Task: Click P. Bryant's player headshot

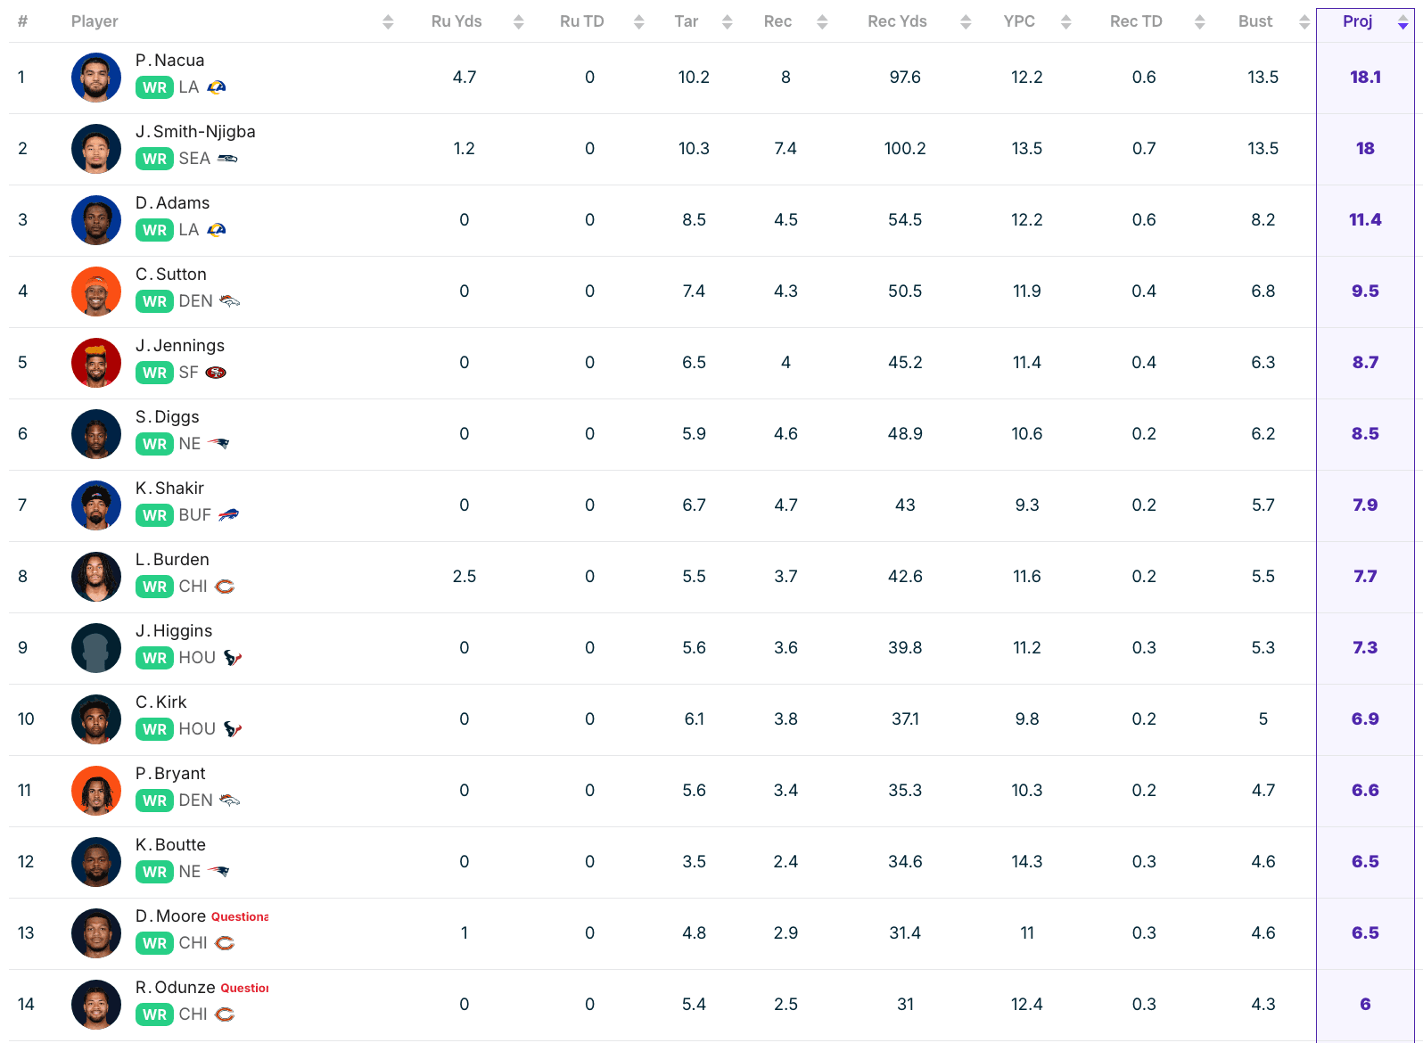Action: click(96, 791)
